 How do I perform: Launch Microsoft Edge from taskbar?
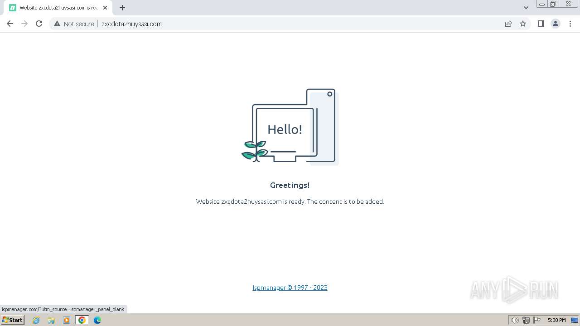pos(97,320)
